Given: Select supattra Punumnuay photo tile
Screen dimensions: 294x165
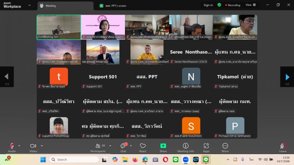Looking at the screenshot, I should pos(59,126).
